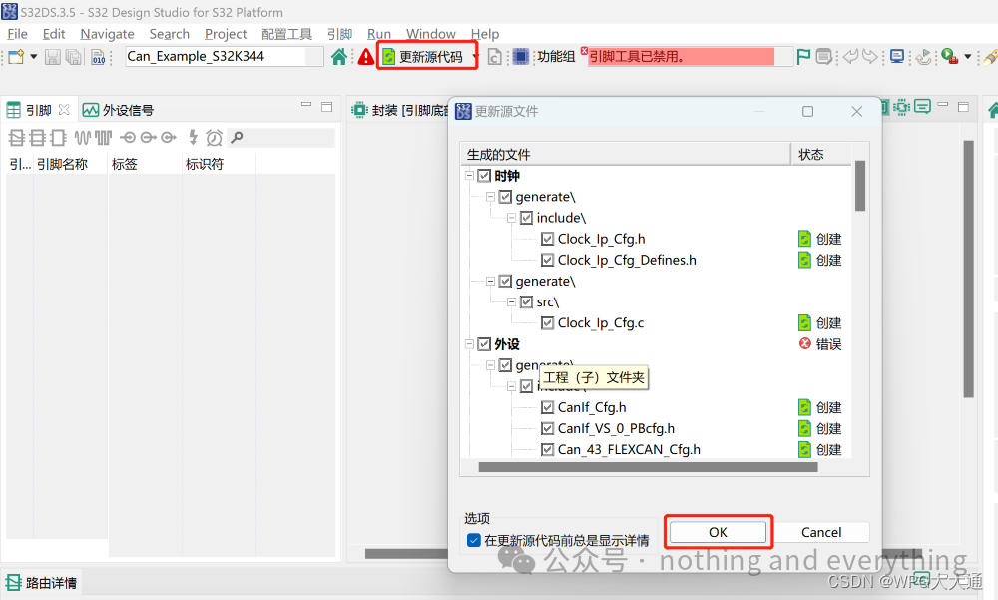Click the dashed chip icon in 封装 view toolbar
Viewport: 998px width, 600px height.
point(902,107)
